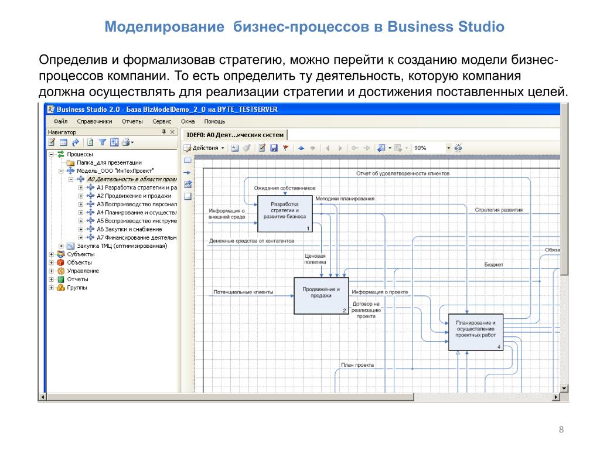
Task: Click the edit properties icon in Навигатор toolbar
Action: coord(52,142)
